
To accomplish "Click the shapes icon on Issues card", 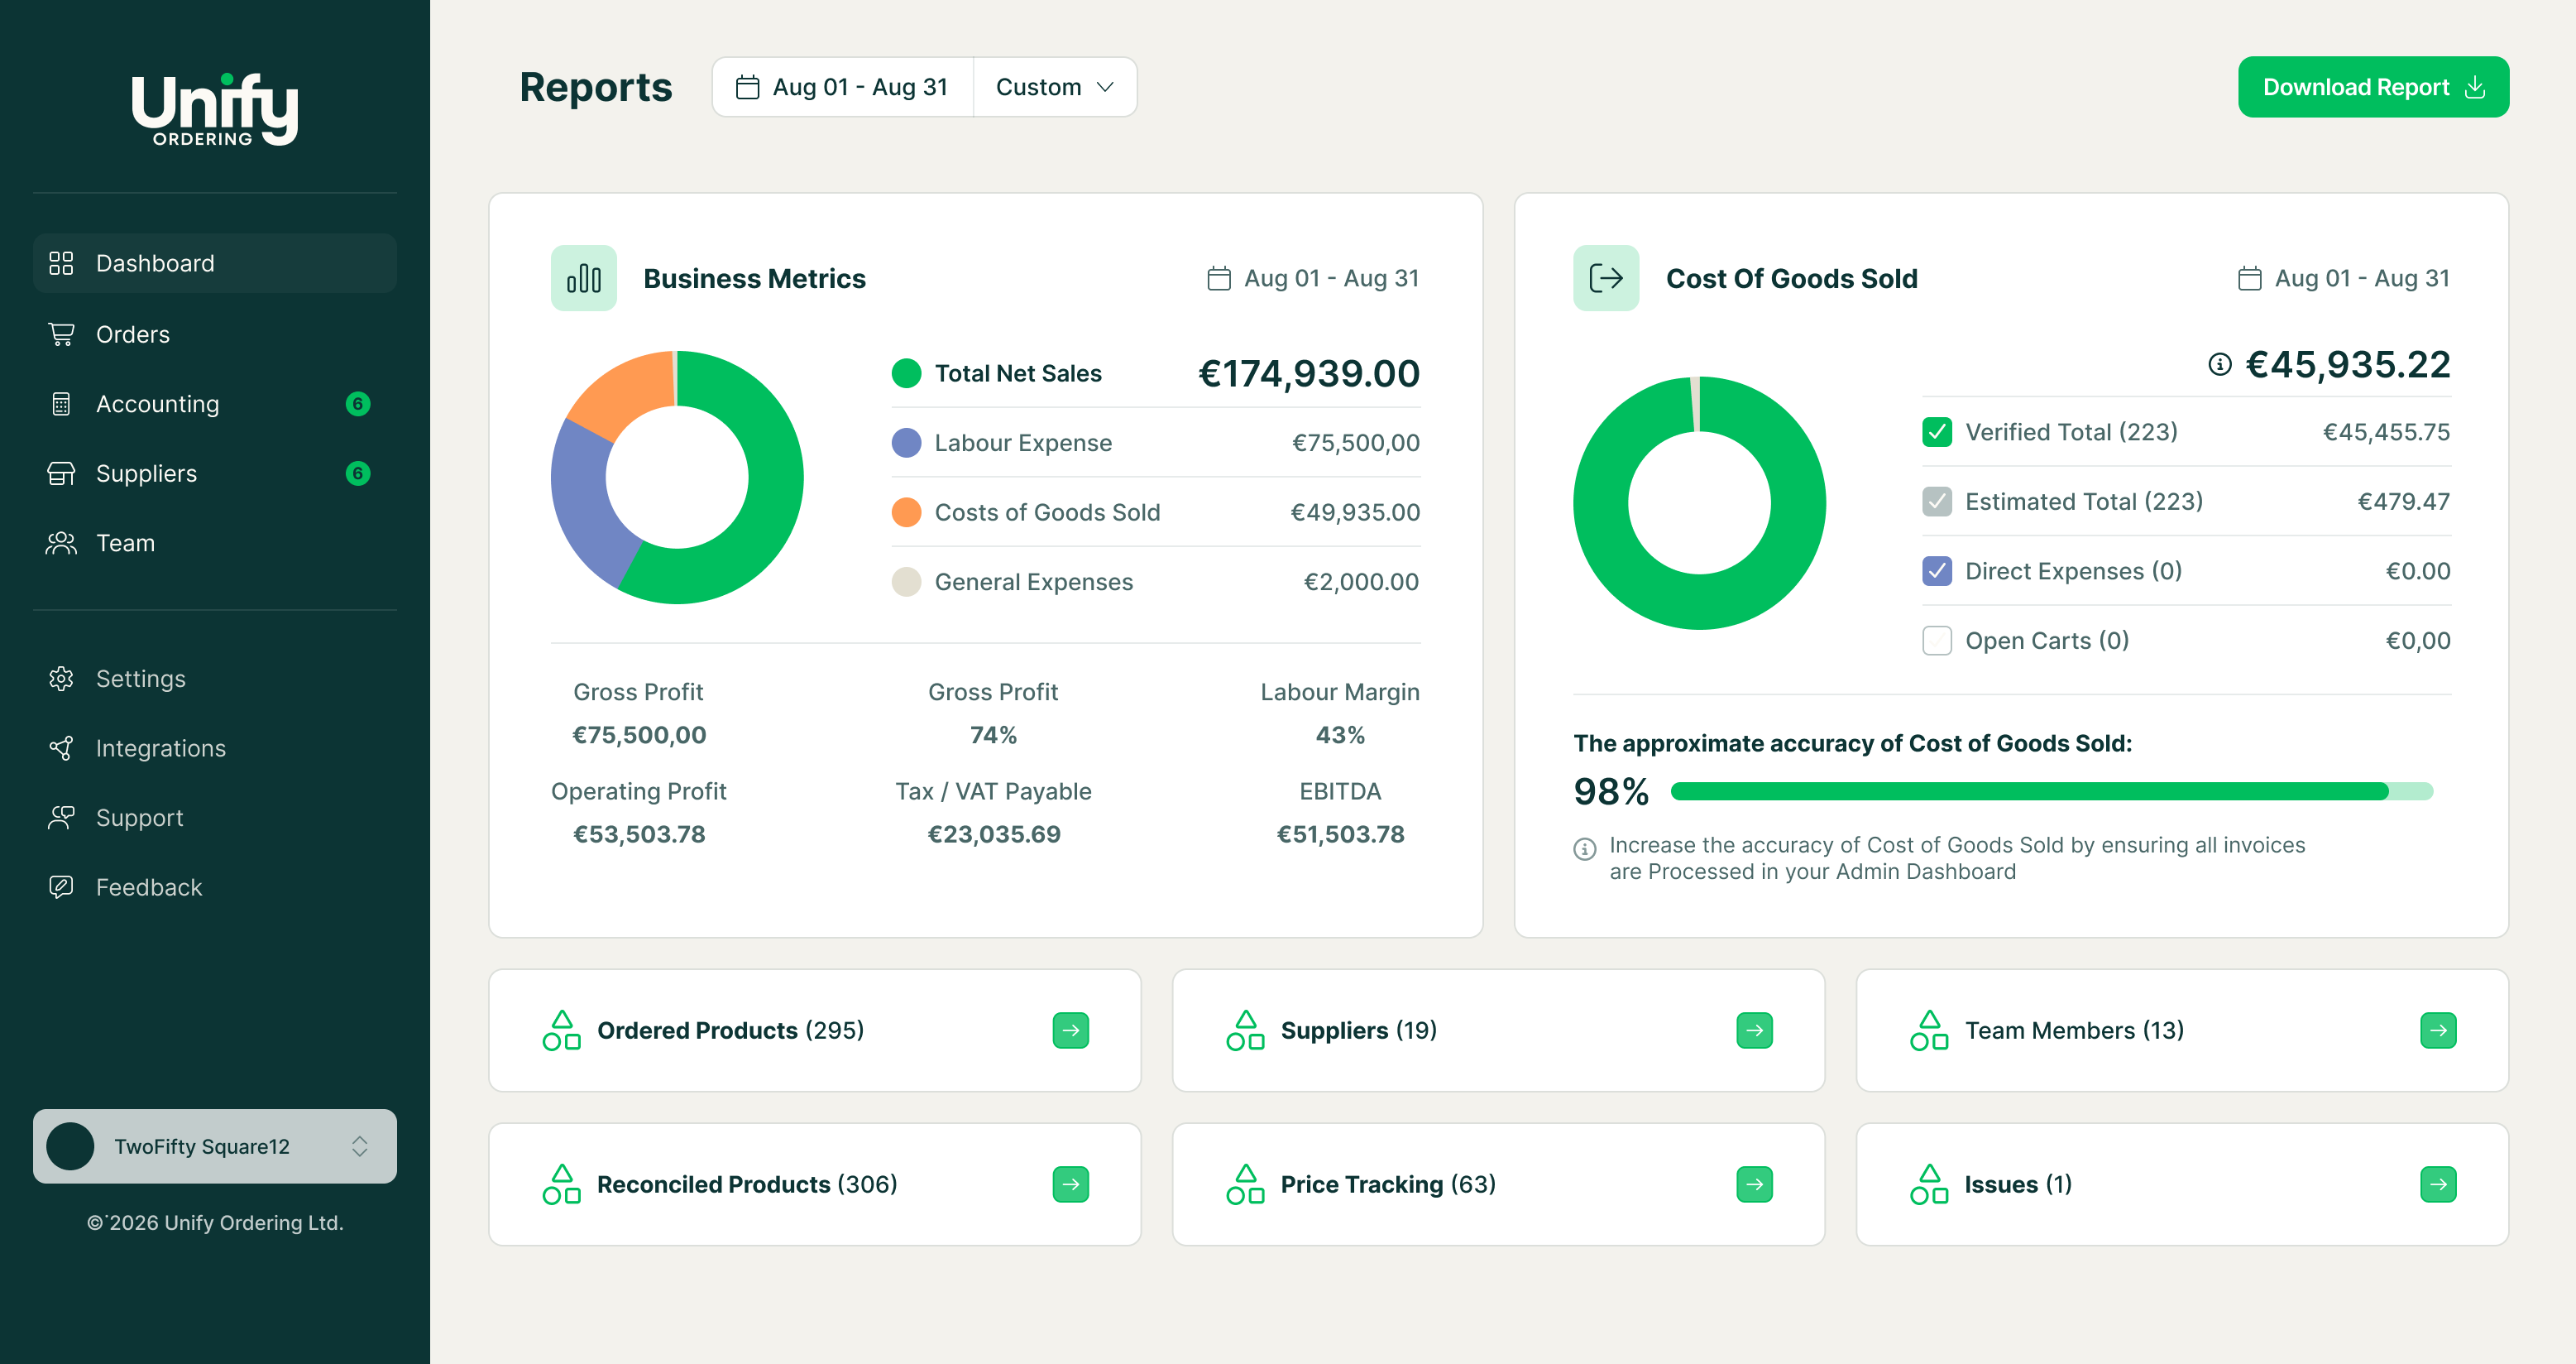I will point(1928,1184).
